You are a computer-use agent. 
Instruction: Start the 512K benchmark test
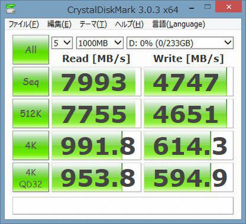pos(31,113)
